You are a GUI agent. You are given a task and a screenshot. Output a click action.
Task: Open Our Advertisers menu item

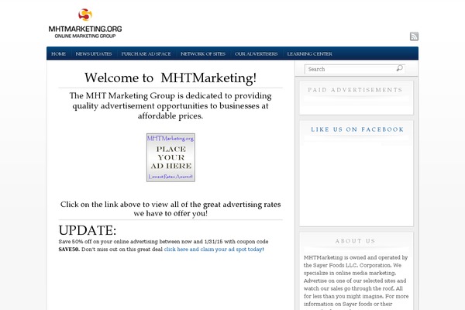(x=256, y=53)
